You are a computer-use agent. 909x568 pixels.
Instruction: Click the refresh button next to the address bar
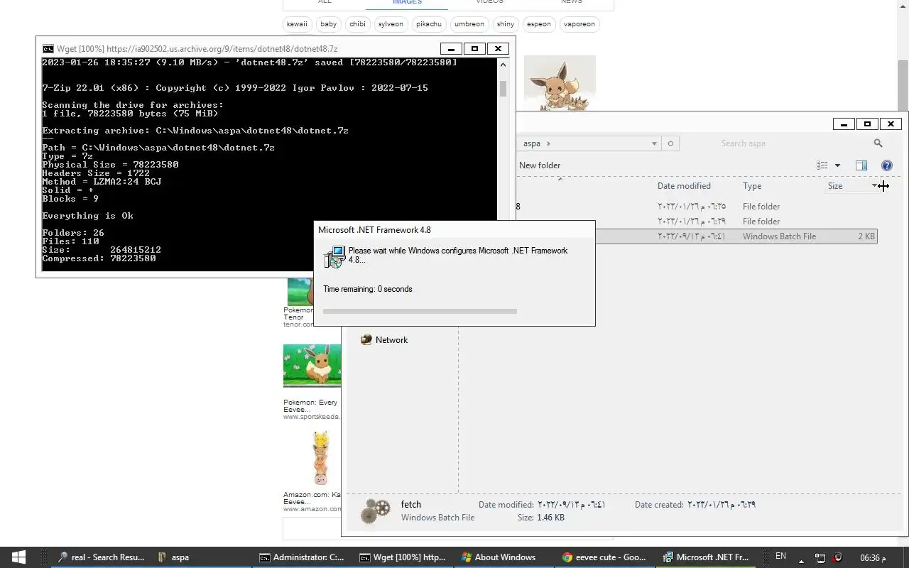tap(670, 143)
